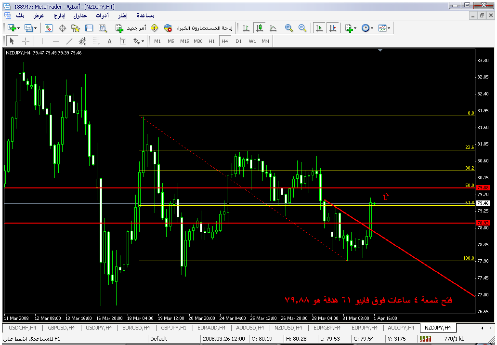Expand the chart templates dropdown
This screenshot has height=345, width=497.
coord(389,28)
